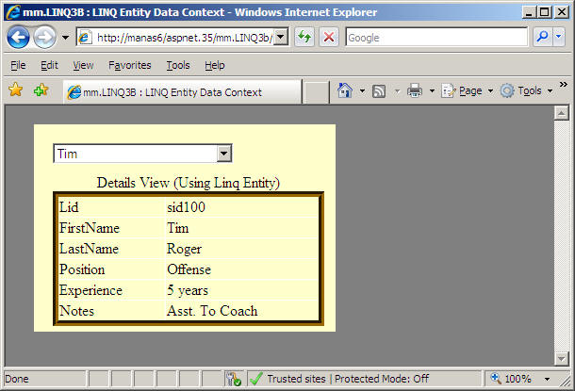Open the Favorites menu
Viewport: 575px width, 391px height.
pyautogui.click(x=130, y=65)
